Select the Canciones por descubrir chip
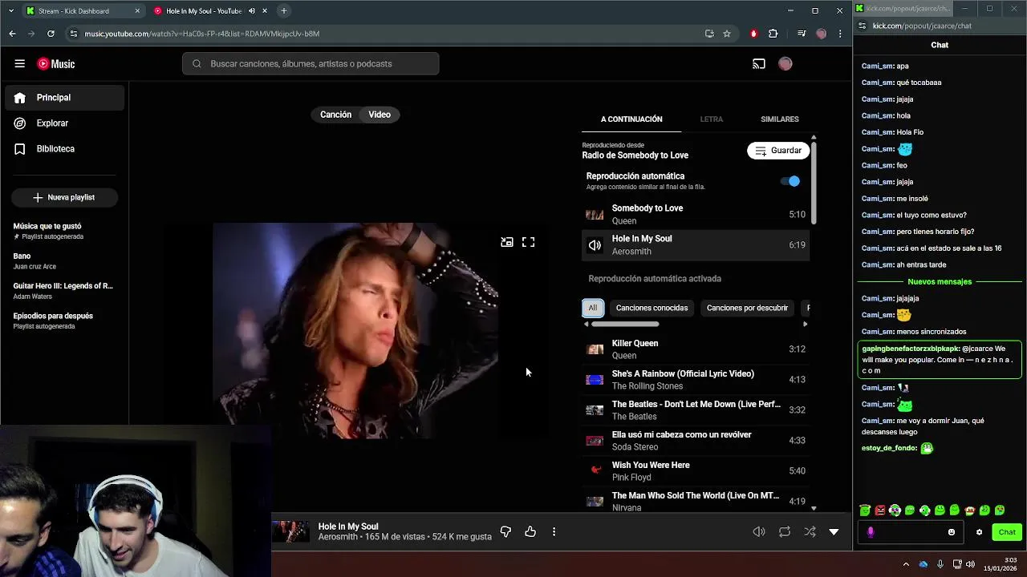 tap(747, 308)
